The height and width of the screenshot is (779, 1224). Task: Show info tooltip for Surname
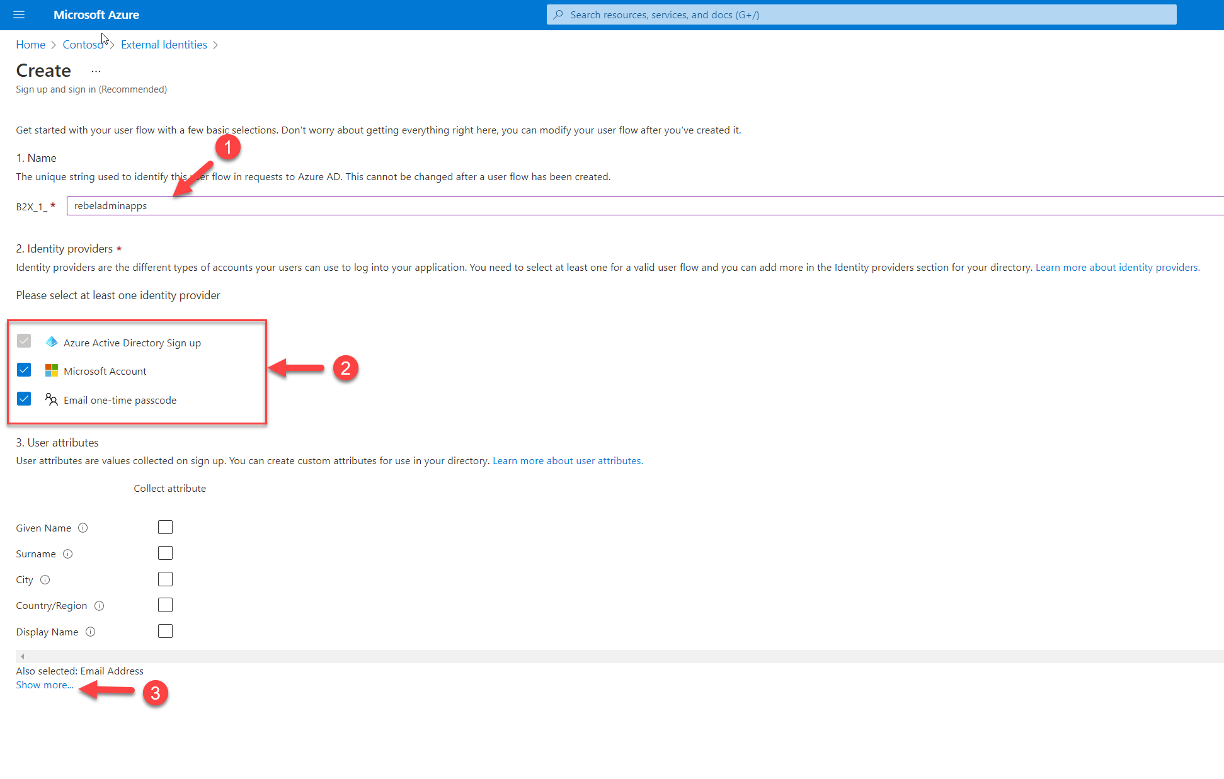pyautogui.click(x=68, y=554)
